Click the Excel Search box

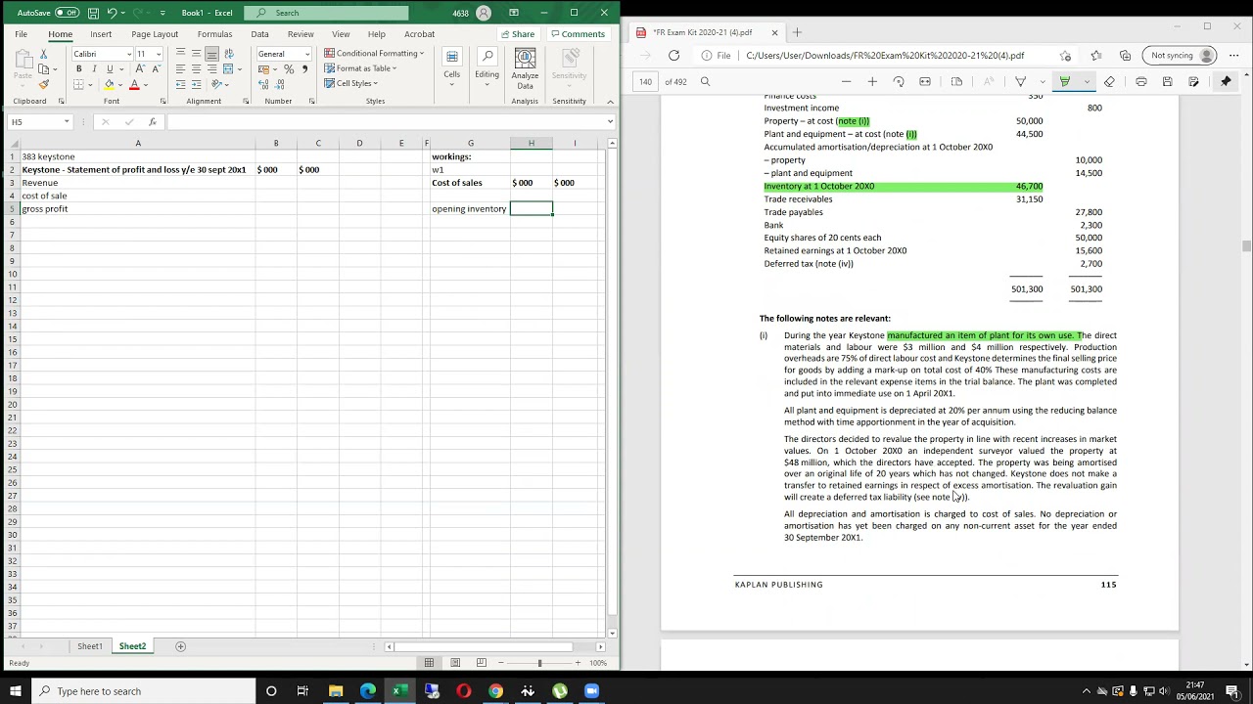[x=326, y=13]
